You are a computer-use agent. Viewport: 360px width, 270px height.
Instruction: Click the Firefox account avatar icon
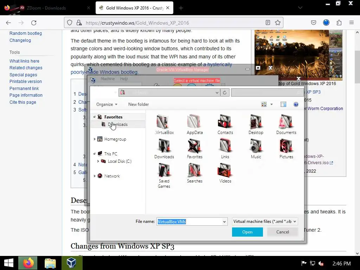[326, 22]
